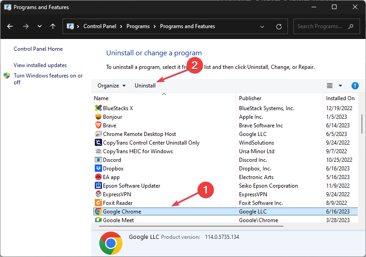Click the horizontal scrollbar of the list
The image size is (366, 257).
(191, 226)
